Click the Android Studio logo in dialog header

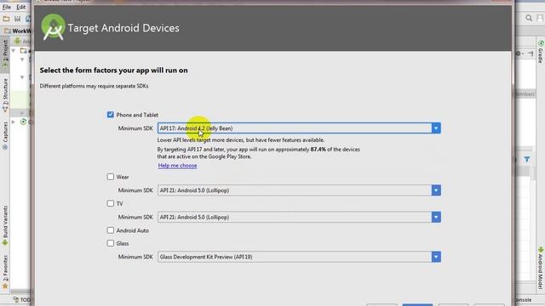click(x=53, y=27)
